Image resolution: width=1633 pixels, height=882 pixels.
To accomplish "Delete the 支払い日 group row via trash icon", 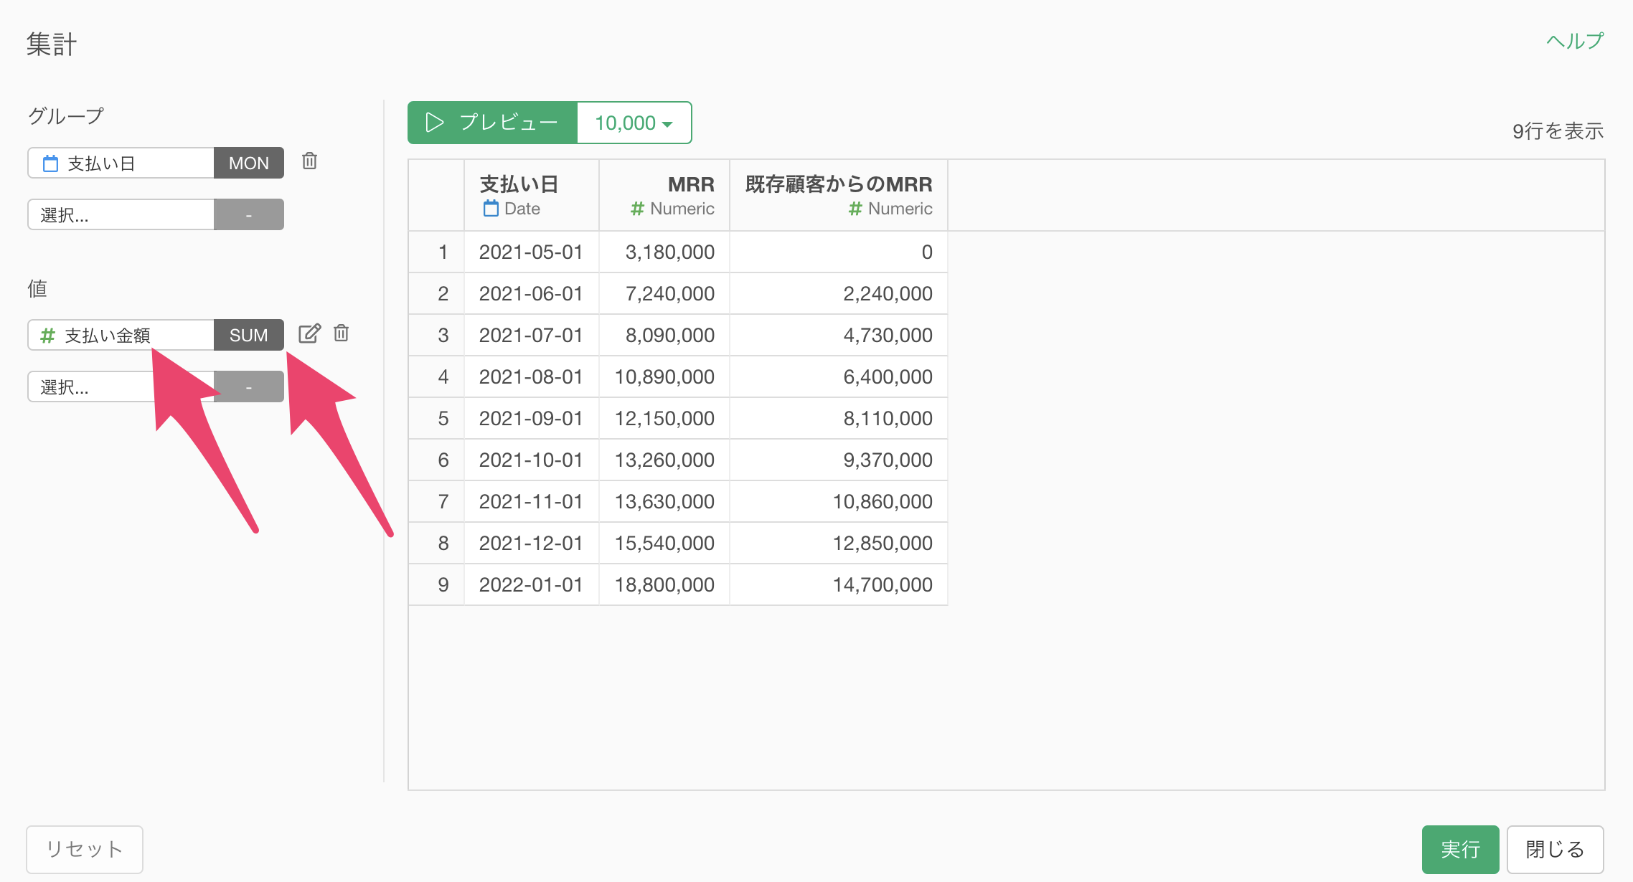I will pos(309,161).
